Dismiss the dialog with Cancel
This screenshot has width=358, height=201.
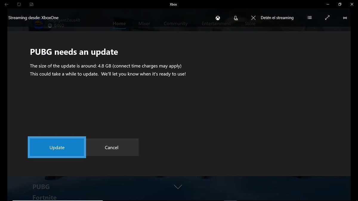[x=112, y=147]
